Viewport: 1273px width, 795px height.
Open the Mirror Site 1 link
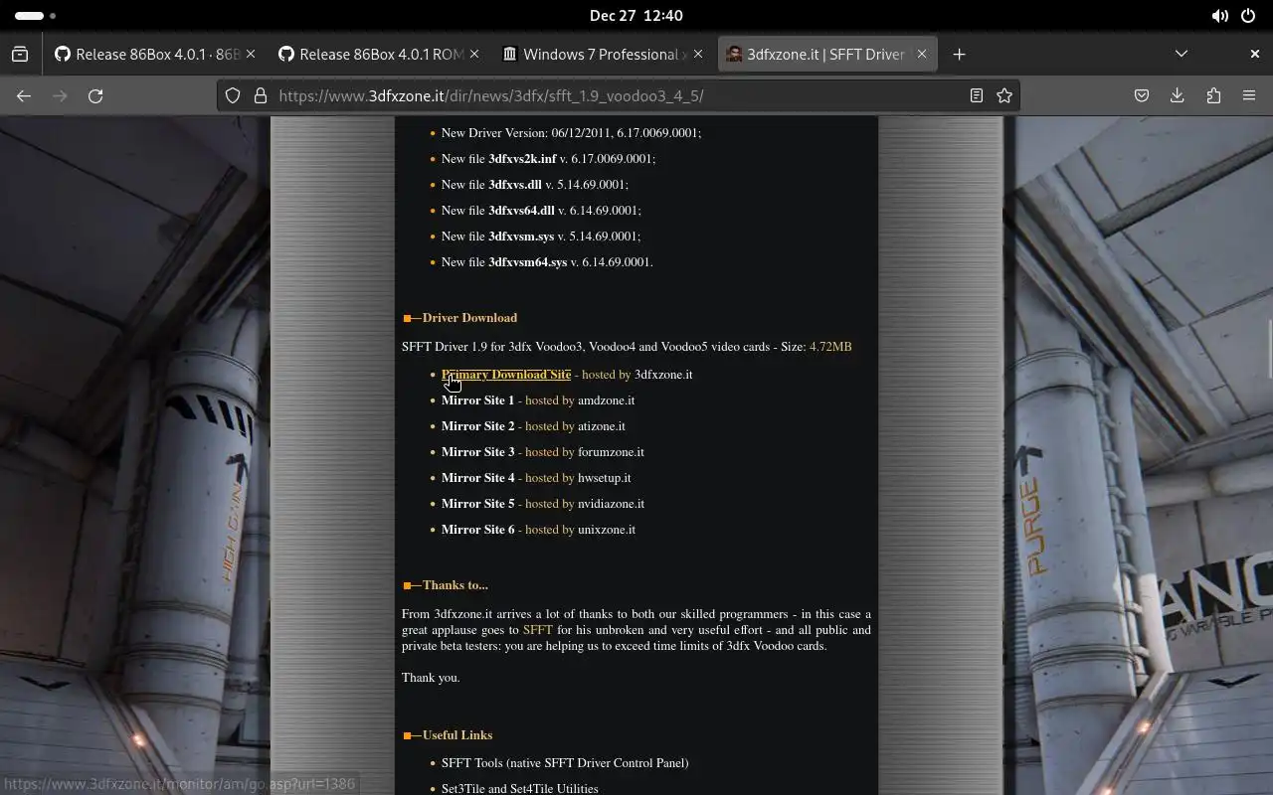click(478, 400)
